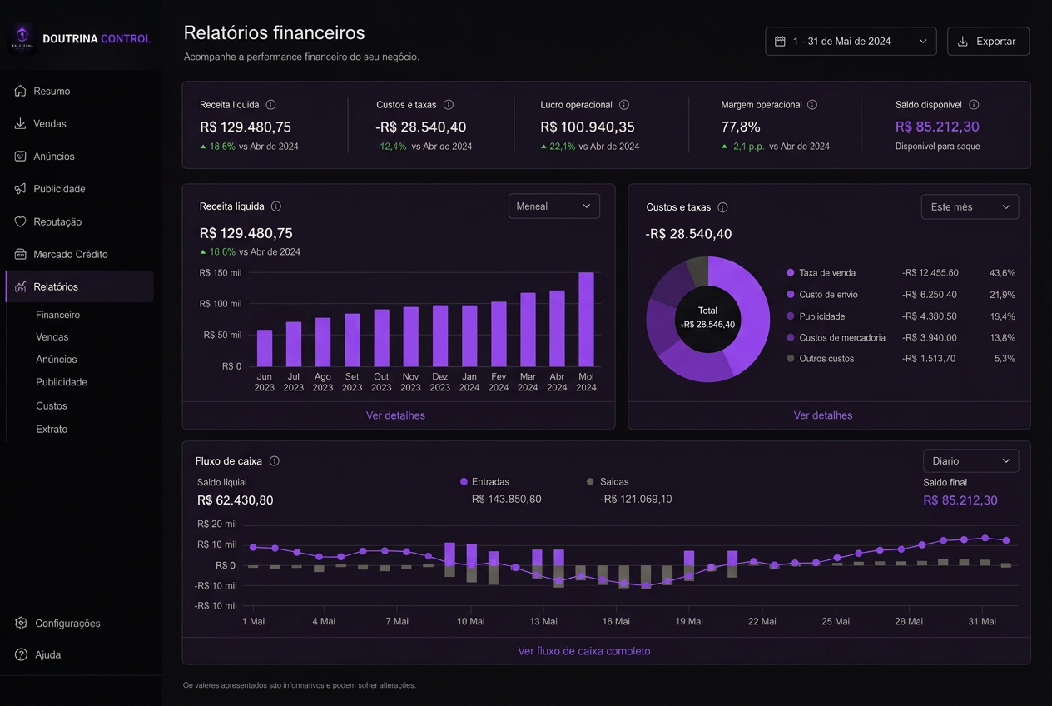Click info icon next to Receita líquida summary

pos(270,105)
